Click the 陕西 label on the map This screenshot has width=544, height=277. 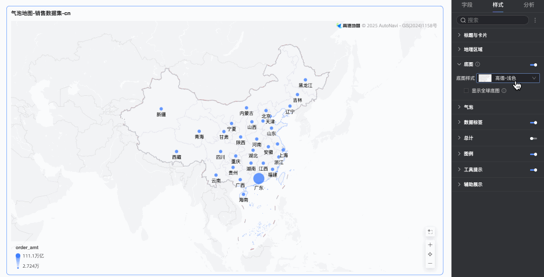pos(241,143)
